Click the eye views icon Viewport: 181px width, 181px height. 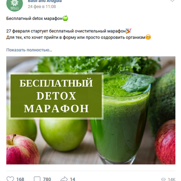tap(163, 179)
